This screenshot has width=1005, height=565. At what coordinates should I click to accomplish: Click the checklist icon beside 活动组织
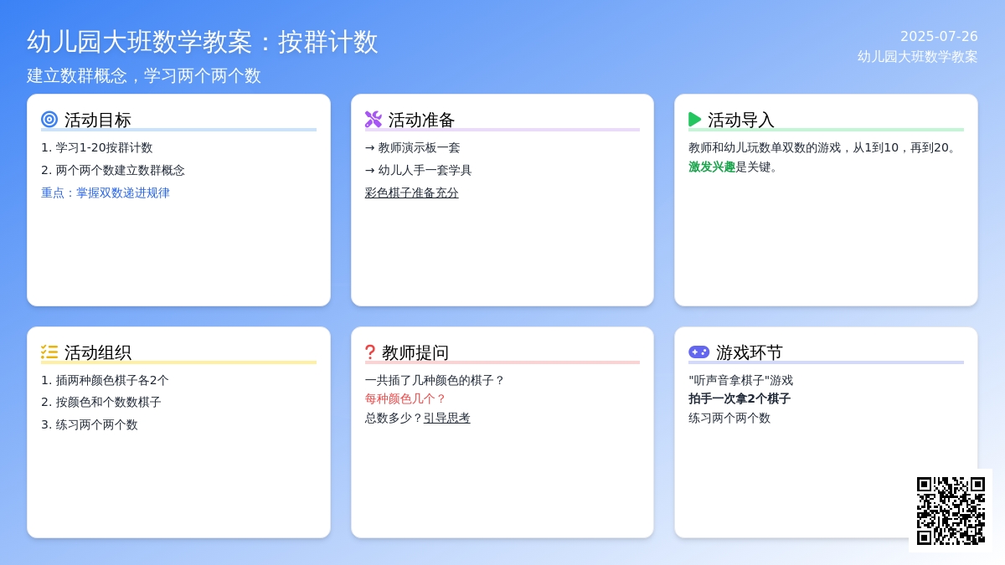tap(49, 352)
